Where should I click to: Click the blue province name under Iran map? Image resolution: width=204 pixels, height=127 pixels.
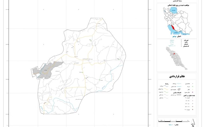pyautogui.click(x=174, y=36)
